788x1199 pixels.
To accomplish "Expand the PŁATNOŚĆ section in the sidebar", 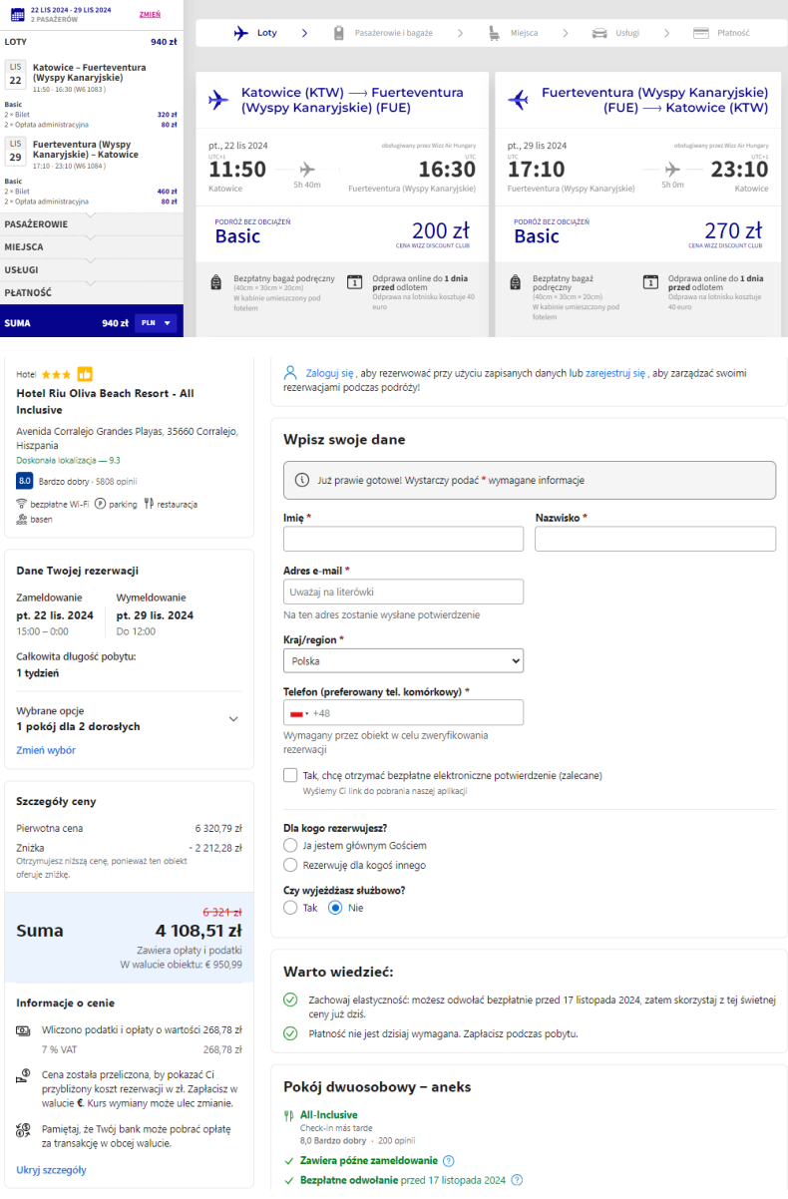I will tap(92, 293).
